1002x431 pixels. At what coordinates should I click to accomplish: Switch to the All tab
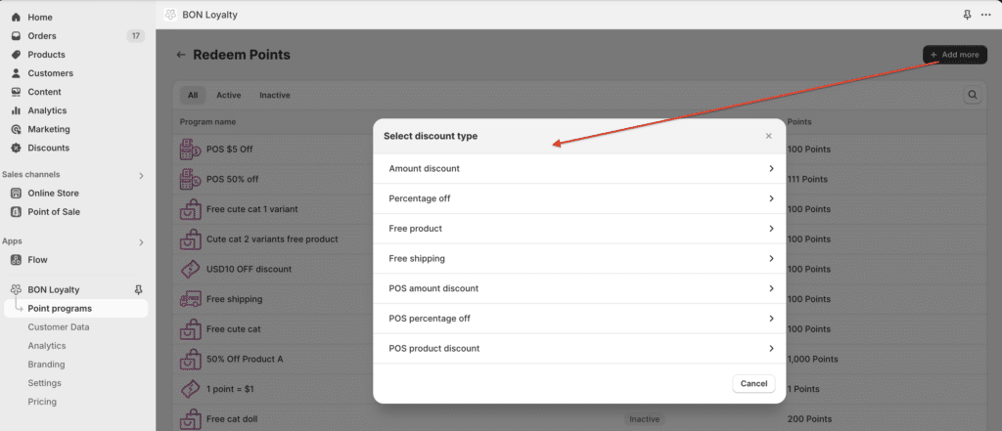click(x=193, y=95)
